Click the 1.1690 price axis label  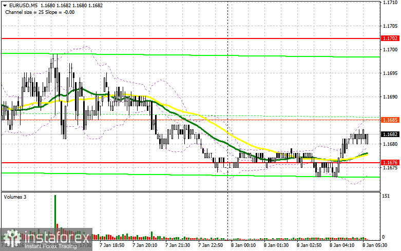[x=390, y=96]
